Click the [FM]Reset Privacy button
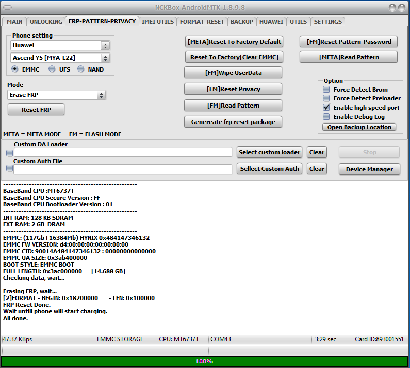This screenshot has height=368, width=410. [x=233, y=89]
